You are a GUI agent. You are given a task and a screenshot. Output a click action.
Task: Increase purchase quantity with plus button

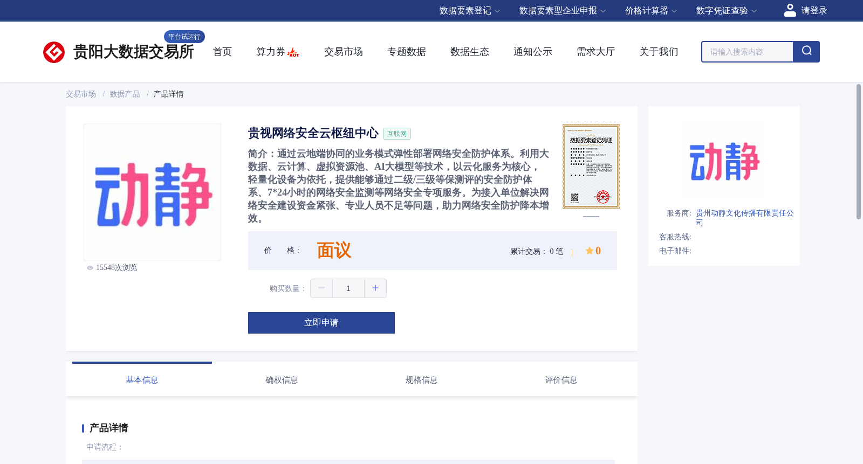click(375, 288)
